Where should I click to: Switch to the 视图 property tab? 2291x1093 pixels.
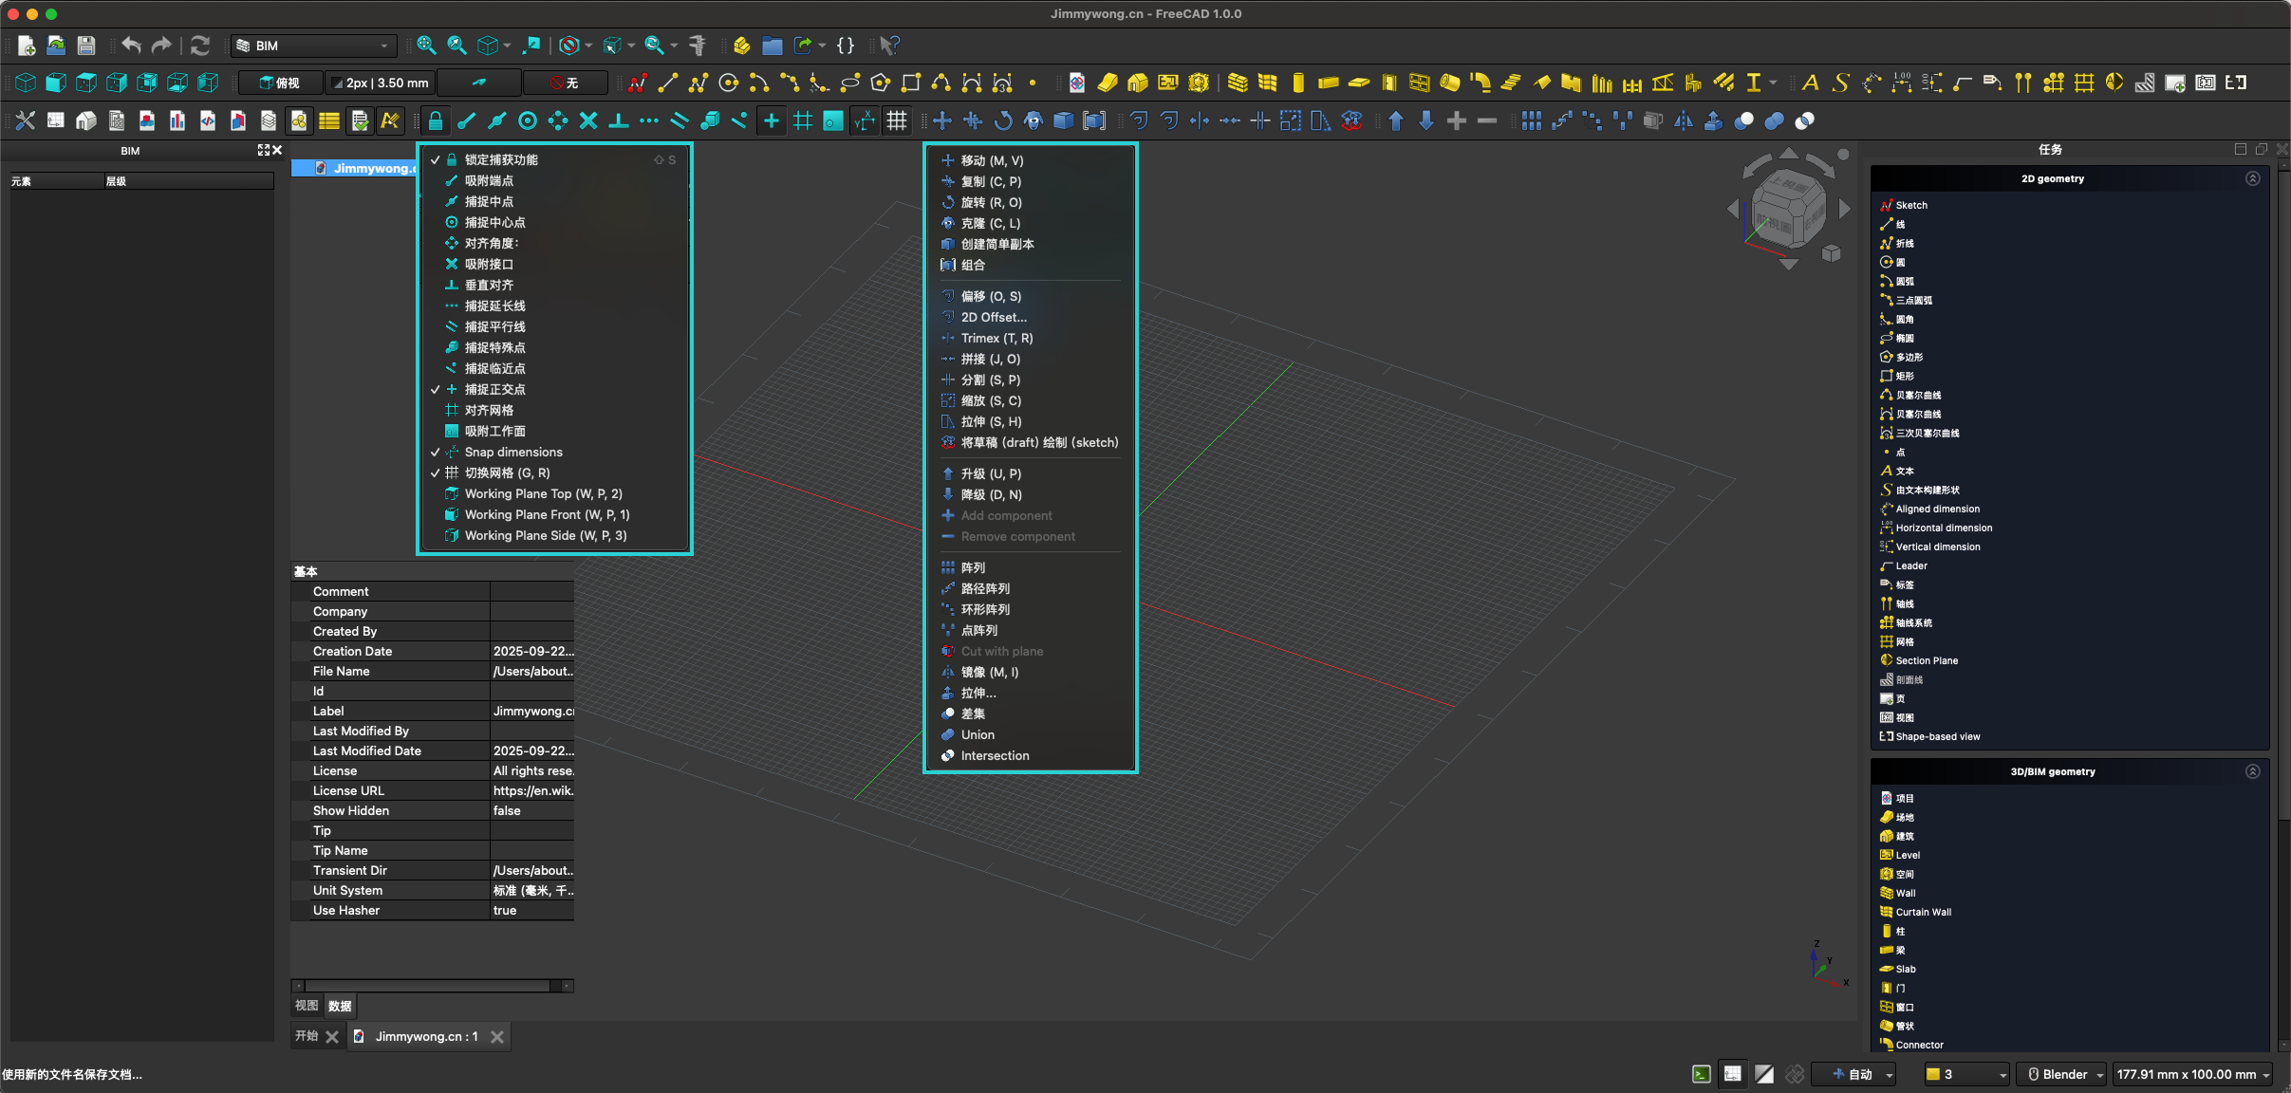coord(307,1006)
